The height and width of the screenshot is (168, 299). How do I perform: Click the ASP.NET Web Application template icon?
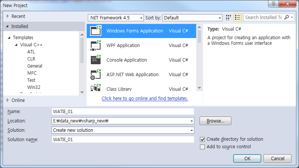pyautogui.click(x=96, y=75)
